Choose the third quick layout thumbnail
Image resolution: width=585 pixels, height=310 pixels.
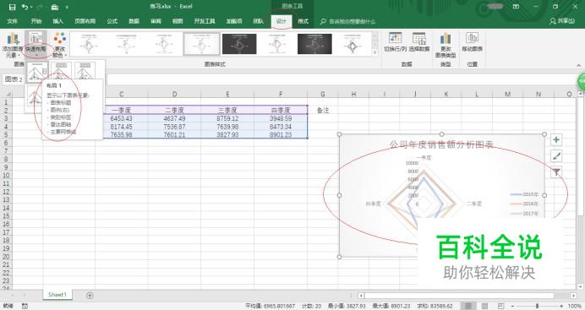pyautogui.click(x=85, y=70)
